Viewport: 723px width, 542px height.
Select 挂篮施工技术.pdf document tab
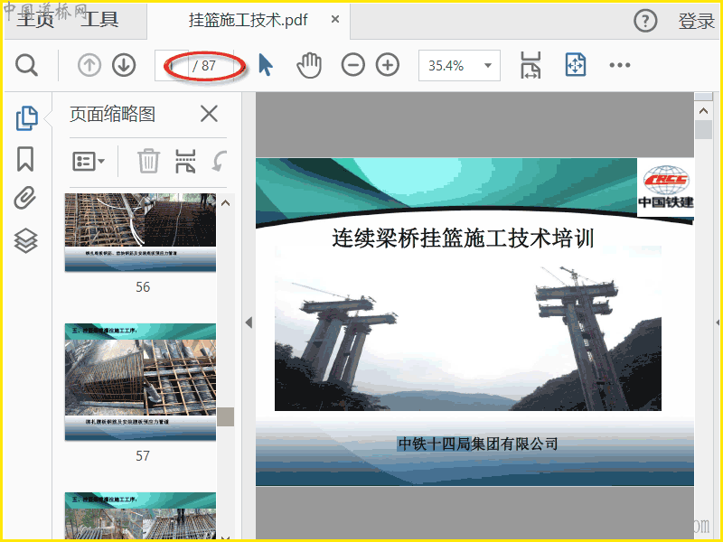248,20
